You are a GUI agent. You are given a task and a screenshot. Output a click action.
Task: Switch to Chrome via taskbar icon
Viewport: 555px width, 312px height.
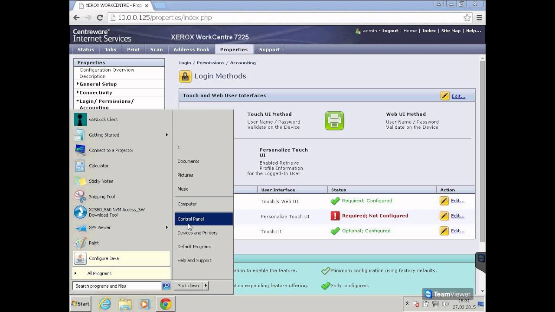[x=165, y=304]
